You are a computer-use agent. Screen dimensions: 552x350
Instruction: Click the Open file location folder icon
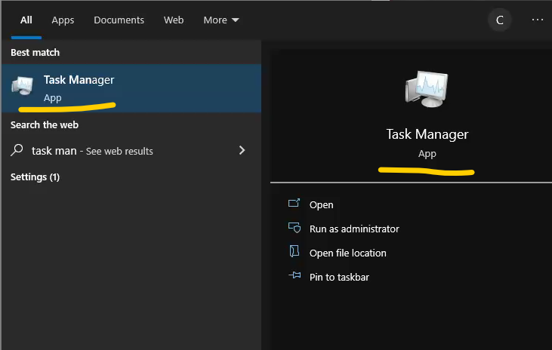click(295, 253)
